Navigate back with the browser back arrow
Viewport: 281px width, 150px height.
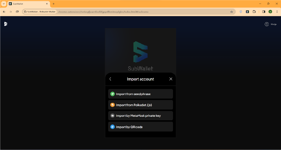(4, 12)
